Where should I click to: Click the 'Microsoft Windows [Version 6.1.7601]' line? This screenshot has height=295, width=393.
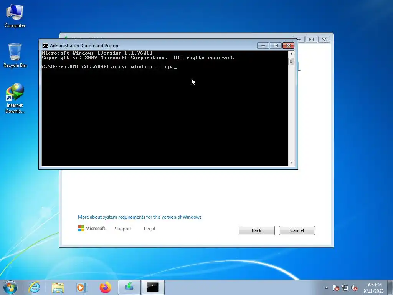pyautogui.click(x=97, y=53)
